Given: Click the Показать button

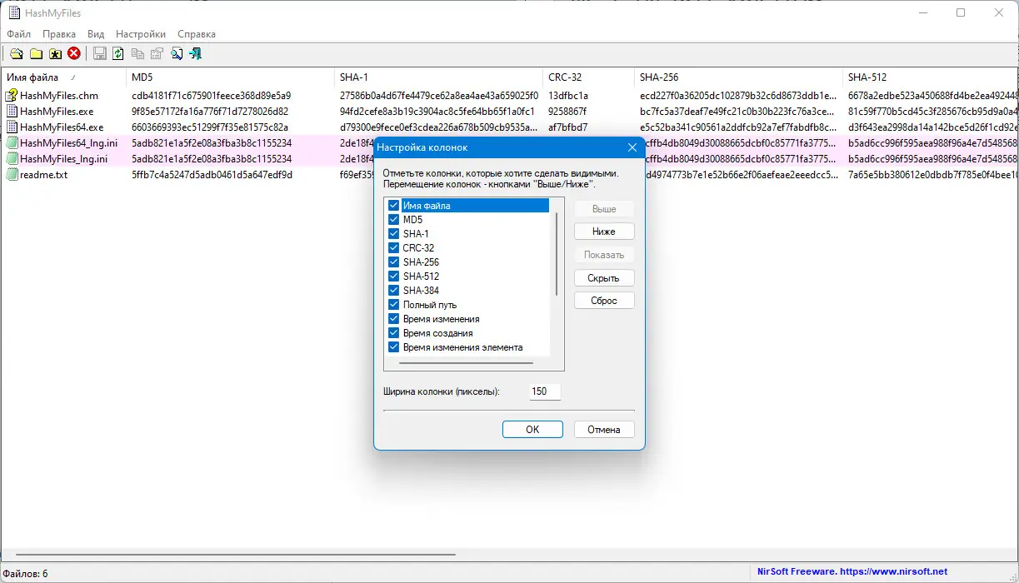Looking at the screenshot, I should (604, 255).
